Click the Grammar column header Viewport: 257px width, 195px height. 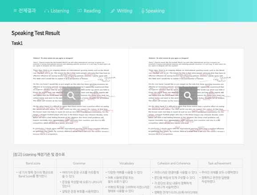[x=79, y=163]
